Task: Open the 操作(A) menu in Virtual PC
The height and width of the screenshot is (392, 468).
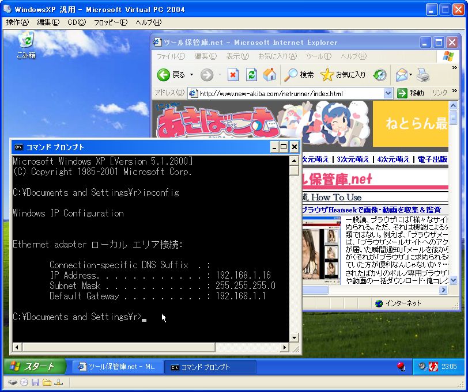Action: (17, 22)
